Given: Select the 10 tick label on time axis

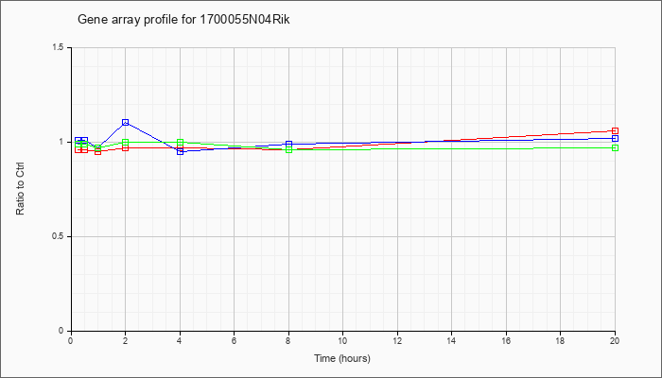Looking at the screenshot, I should [x=342, y=340].
